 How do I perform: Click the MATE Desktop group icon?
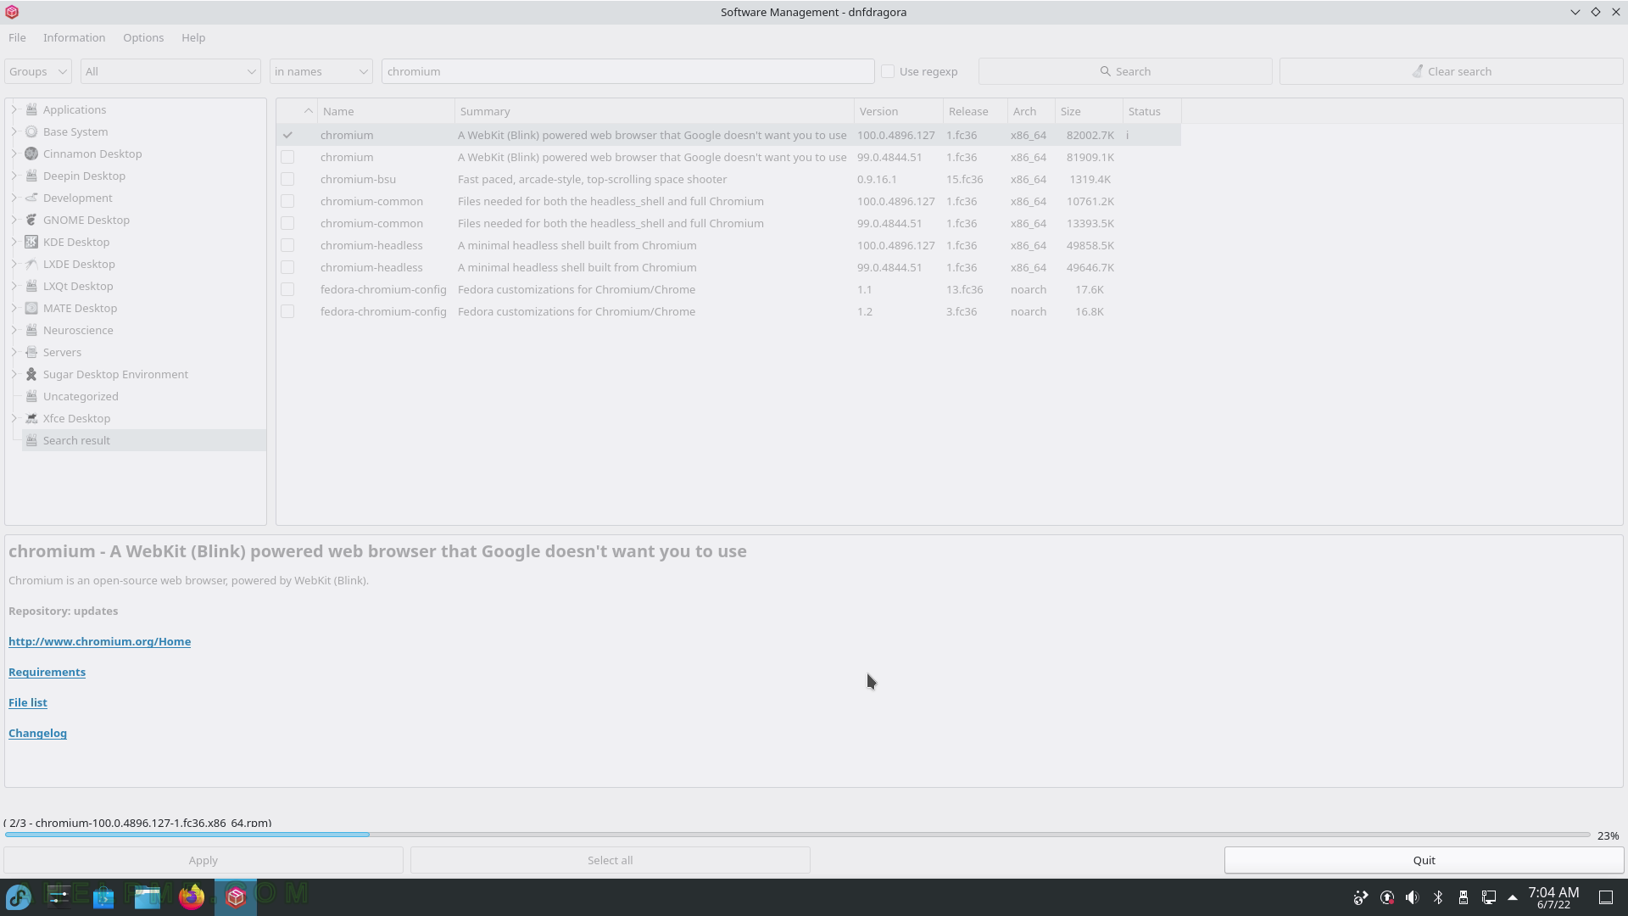[31, 308]
